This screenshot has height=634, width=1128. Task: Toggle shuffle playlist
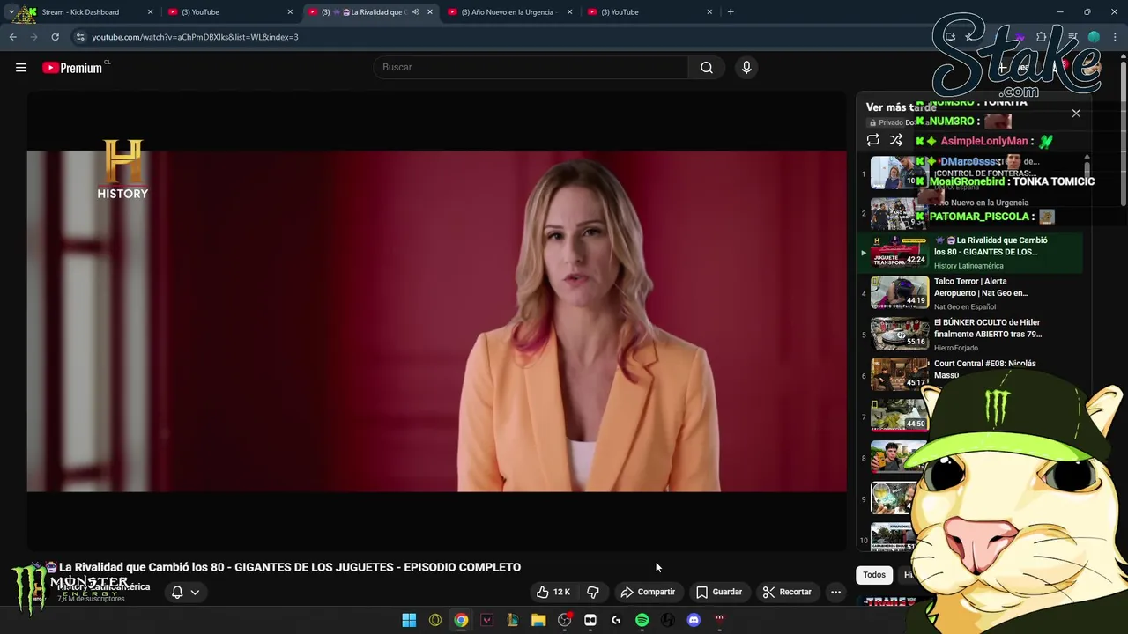coord(896,141)
